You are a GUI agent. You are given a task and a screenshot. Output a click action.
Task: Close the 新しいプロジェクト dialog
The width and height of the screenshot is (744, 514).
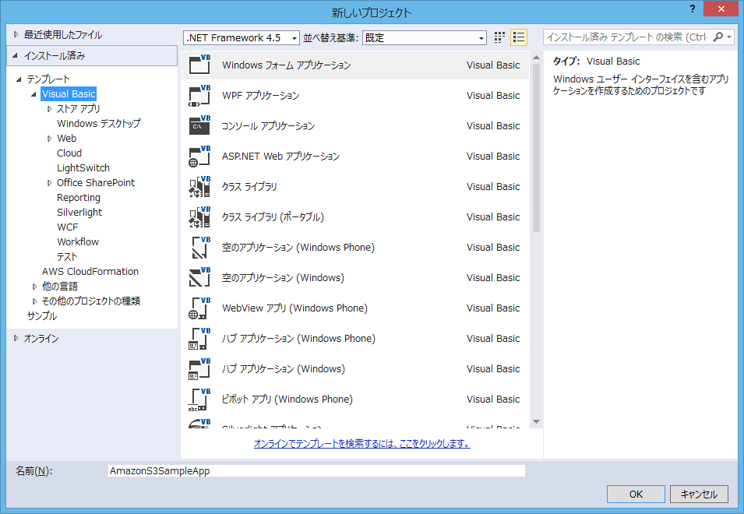coord(721,9)
